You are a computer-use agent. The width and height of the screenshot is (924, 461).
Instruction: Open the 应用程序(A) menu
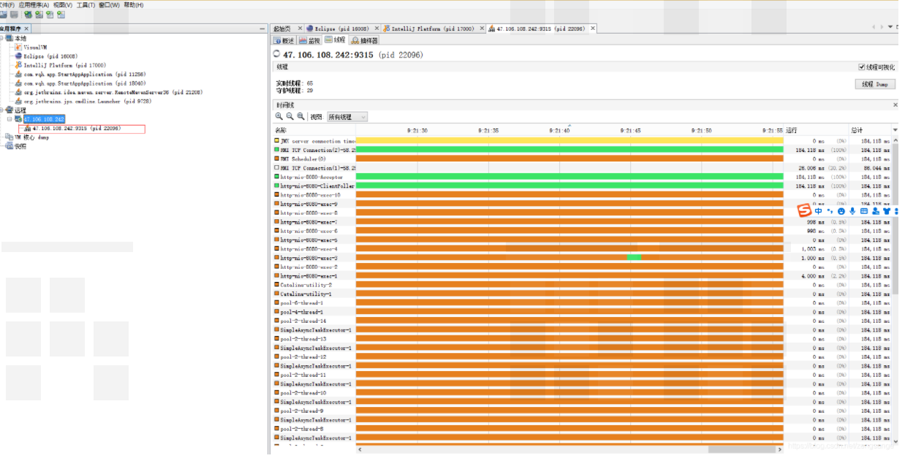pos(34,4)
